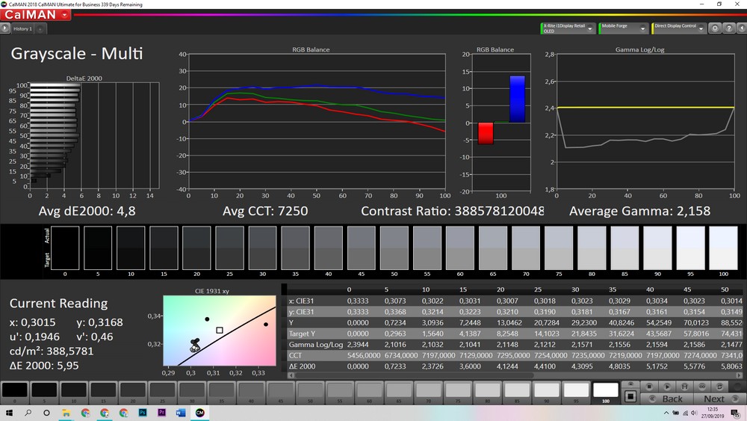This screenshot has height=421, width=747.
Task: Click the scroll left arrow of data table
Action: click(291, 375)
